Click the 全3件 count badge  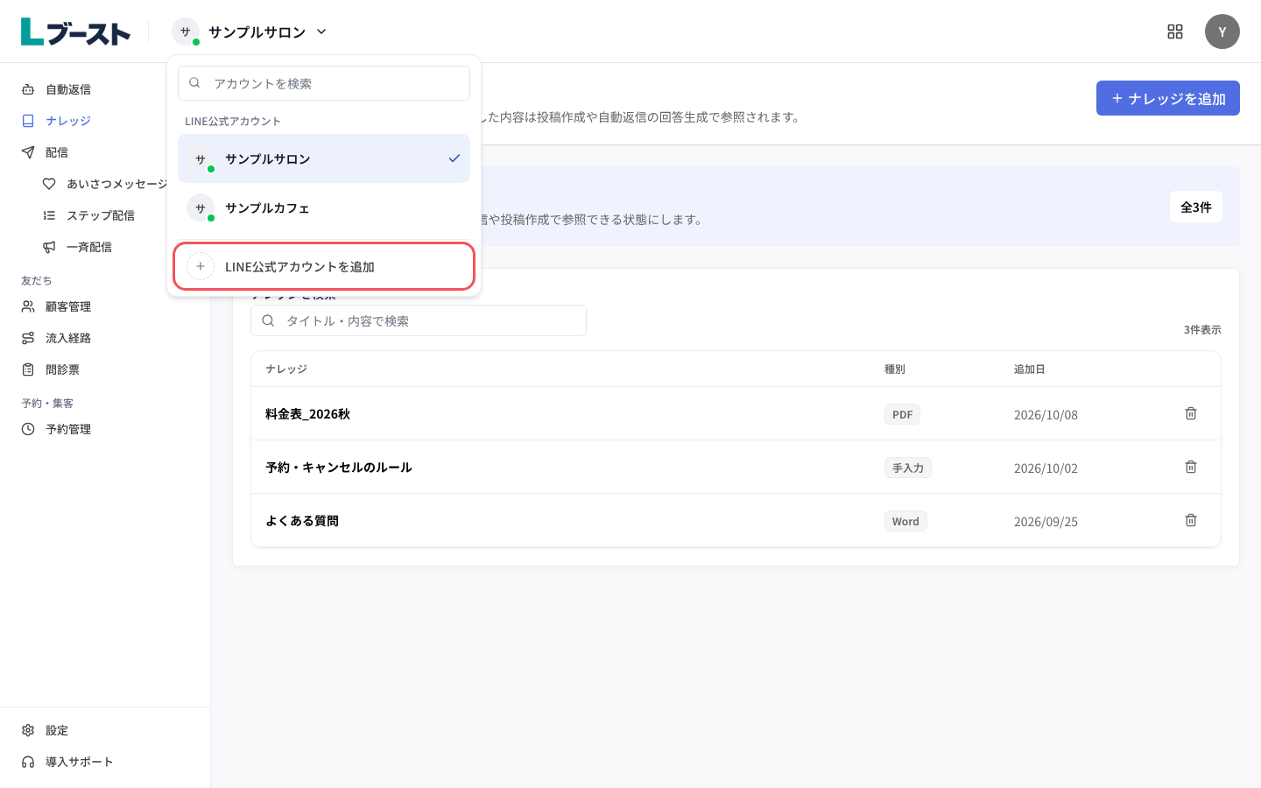(x=1196, y=207)
